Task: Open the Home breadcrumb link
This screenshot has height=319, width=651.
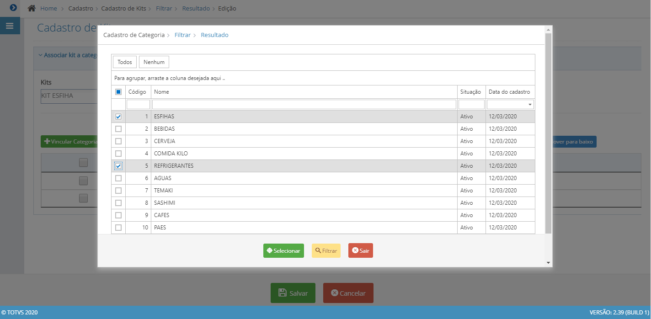Action: [x=48, y=8]
